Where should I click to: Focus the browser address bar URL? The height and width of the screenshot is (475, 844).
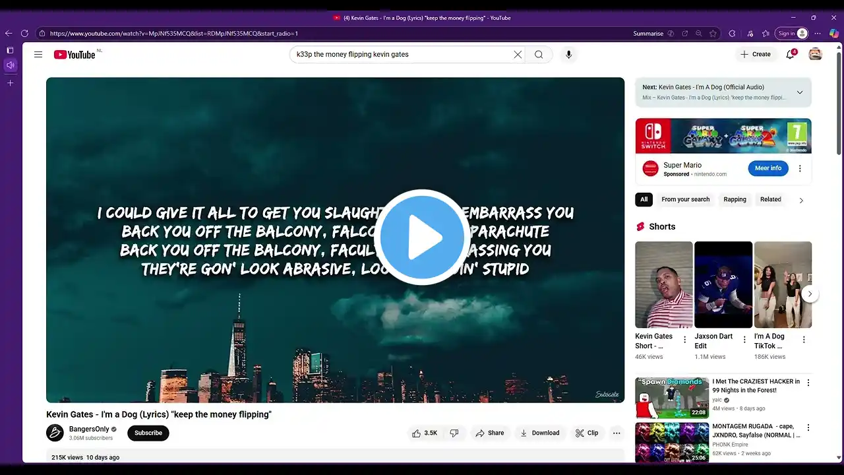pyautogui.click(x=174, y=34)
